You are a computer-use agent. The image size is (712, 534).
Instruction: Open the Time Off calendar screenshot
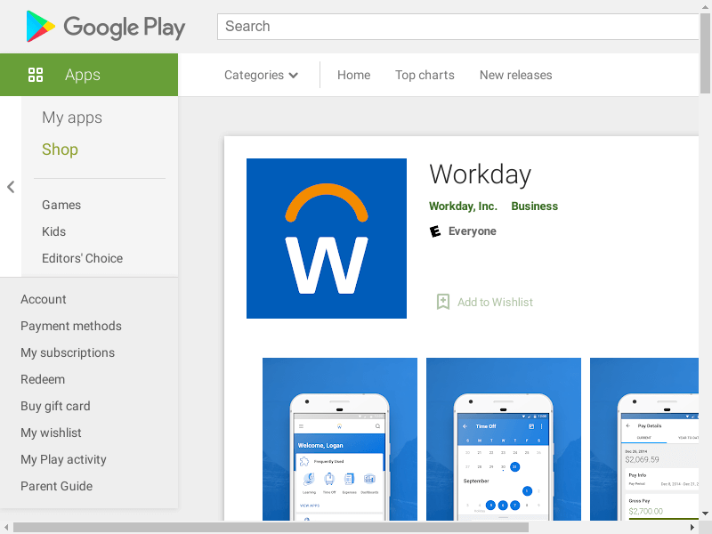click(504, 439)
